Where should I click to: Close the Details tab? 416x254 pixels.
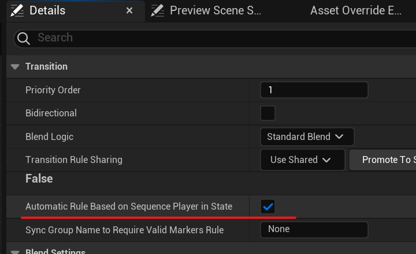coord(129,10)
